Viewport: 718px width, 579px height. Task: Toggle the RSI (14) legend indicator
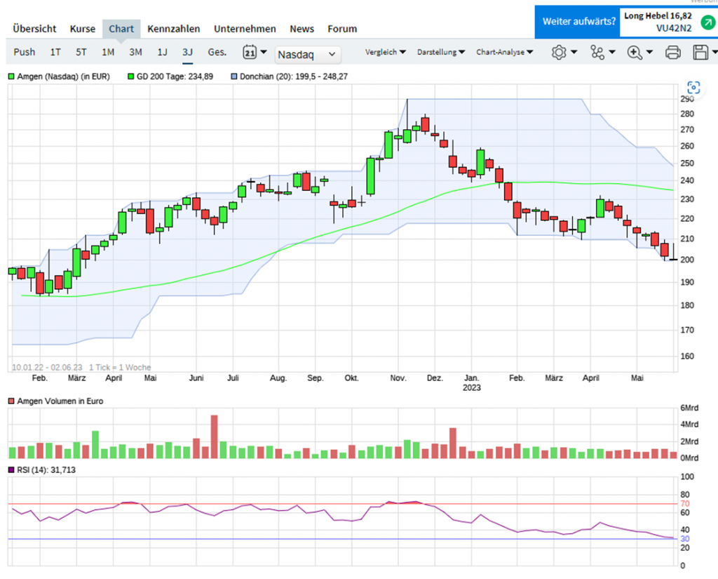(11, 470)
